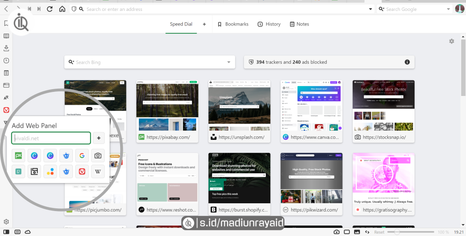Switch to the Bookmarks tab
Viewport: 466px width, 236px height.
pos(233,24)
